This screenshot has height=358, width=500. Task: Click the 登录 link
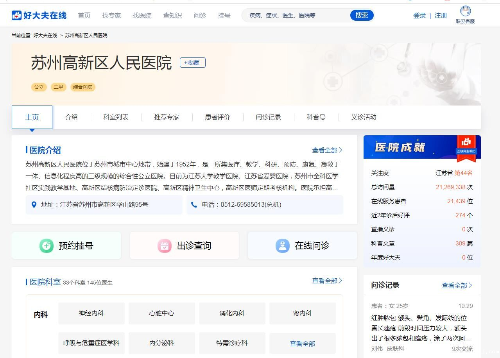click(419, 15)
